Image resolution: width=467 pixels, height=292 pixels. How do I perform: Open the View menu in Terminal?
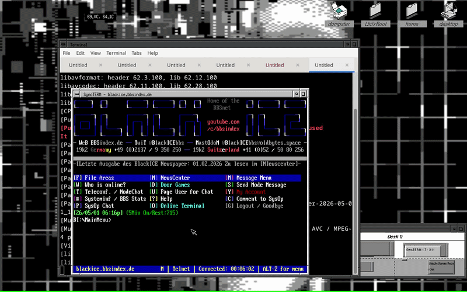pyautogui.click(x=95, y=53)
